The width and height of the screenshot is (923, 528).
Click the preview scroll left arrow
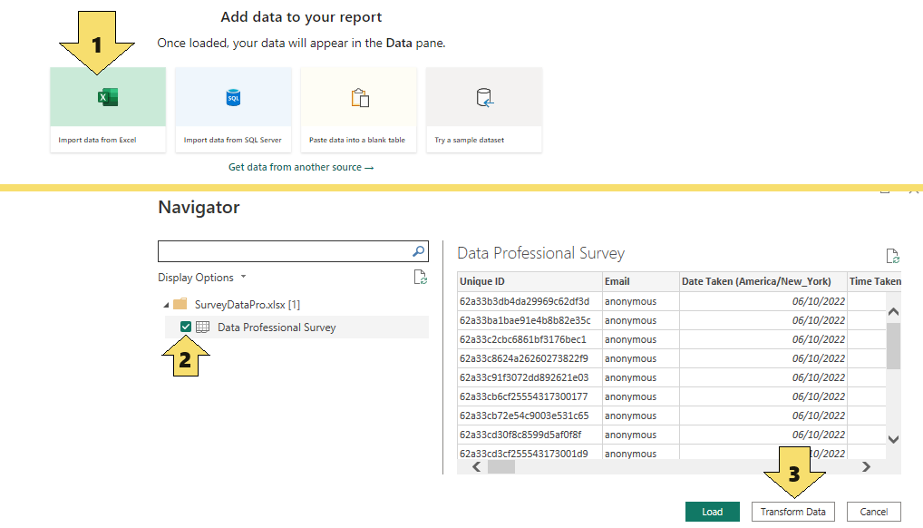477,466
